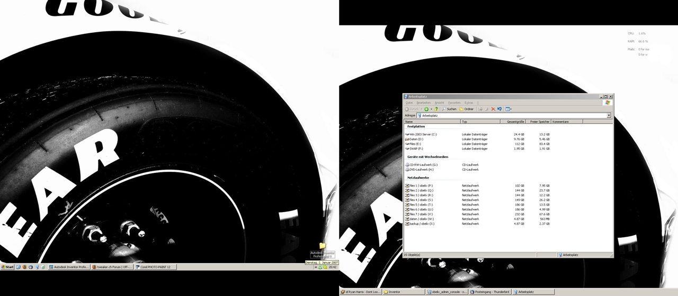Open the Suchen search panel
Viewport: 678px width, 296px height.
tap(449, 109)
